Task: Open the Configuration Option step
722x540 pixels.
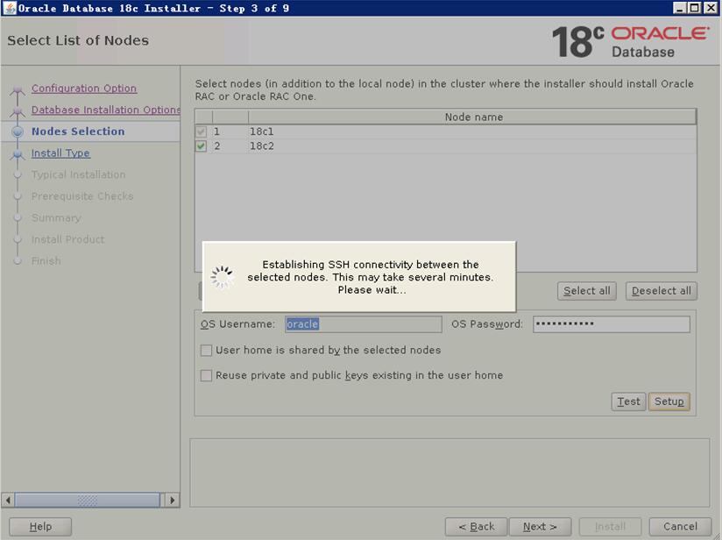Action: tap(84, 88)
